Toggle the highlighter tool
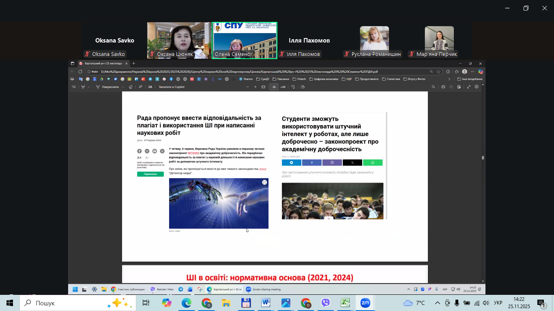This screenshot has width=554, height=311. click(x=83, y=87)
